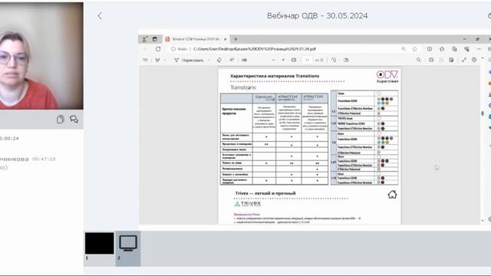Close the Каталог ODV PDF tab
The height and width of the screenshot is (276, 491).
225,39
